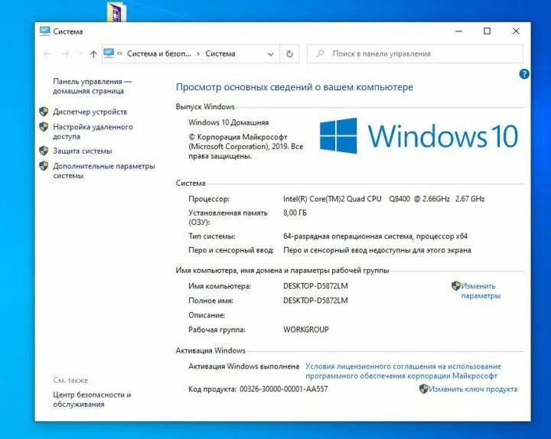Open address bar history dropdown
The height and width of the screenshot is (439, 551).
pos(271,54)
